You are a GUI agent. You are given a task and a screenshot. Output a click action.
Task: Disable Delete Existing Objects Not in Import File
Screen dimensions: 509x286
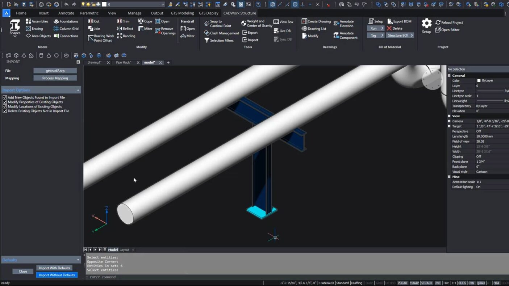5,111
